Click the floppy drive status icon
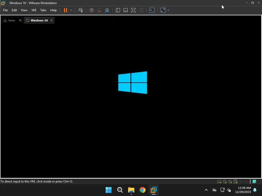Image resolution: width=262 pixels, height=196 pixels. [x=235, y=181]
